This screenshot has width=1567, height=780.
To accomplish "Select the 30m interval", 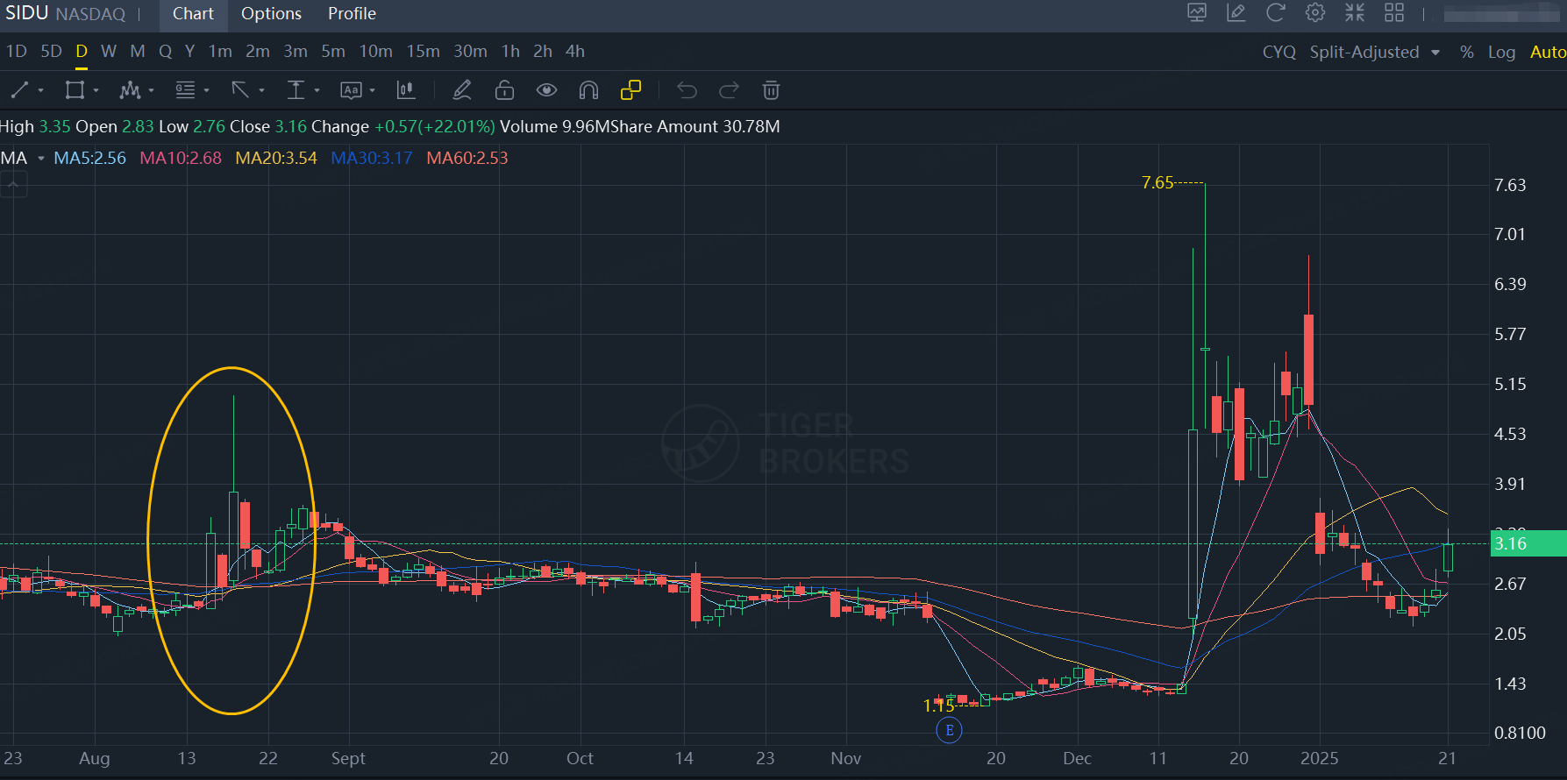I will [470, 52].
